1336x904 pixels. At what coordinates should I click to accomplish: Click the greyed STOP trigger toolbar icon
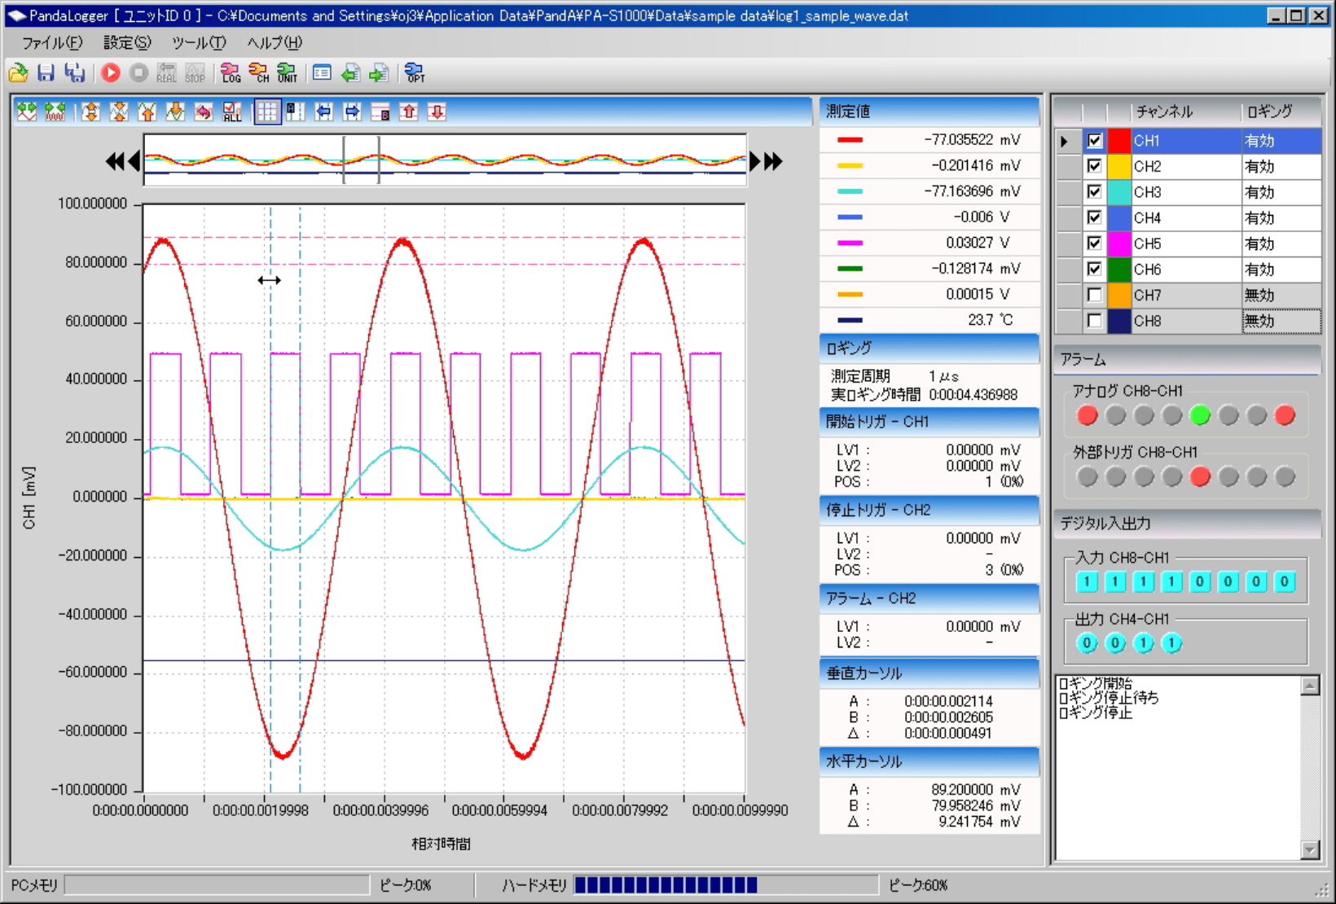(x=195, y=73)
